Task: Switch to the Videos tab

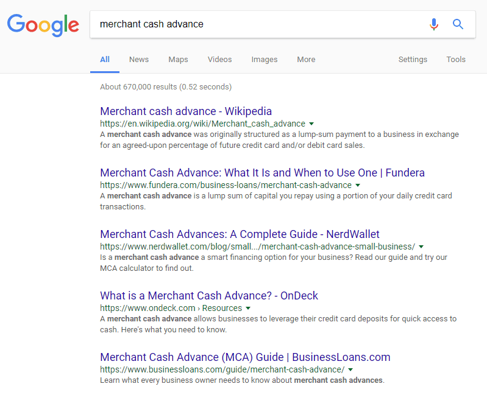Action: pyautogui.click(x=219, y=60)
